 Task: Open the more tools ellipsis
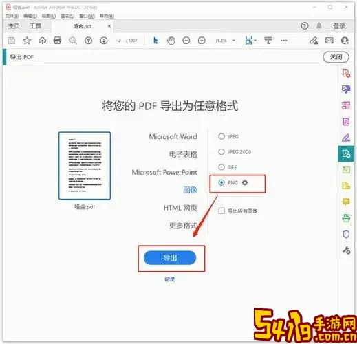(x=284, y=41)
